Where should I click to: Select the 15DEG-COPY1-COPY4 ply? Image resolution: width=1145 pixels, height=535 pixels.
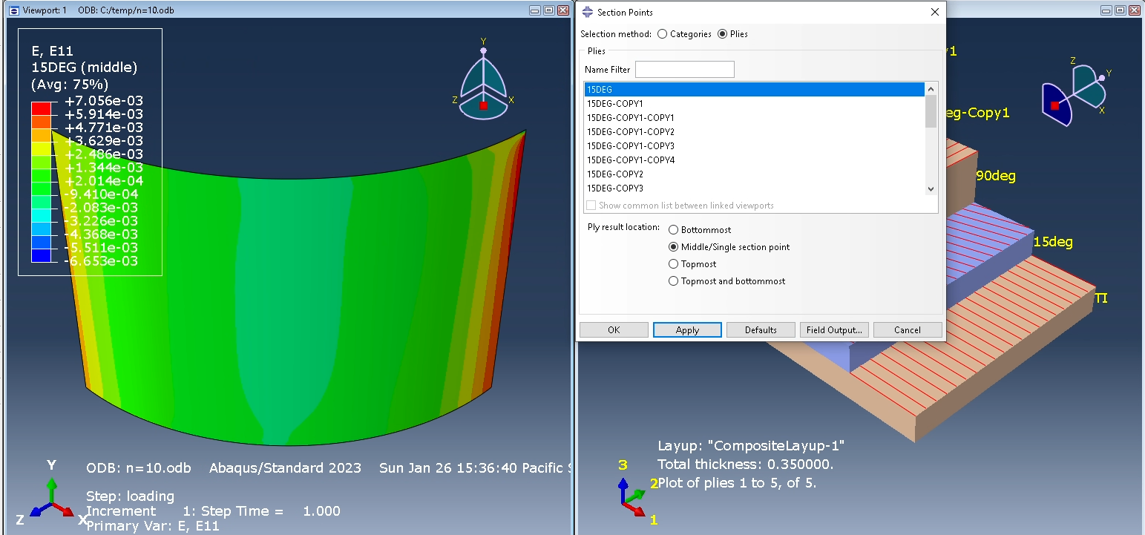(631, 160)
